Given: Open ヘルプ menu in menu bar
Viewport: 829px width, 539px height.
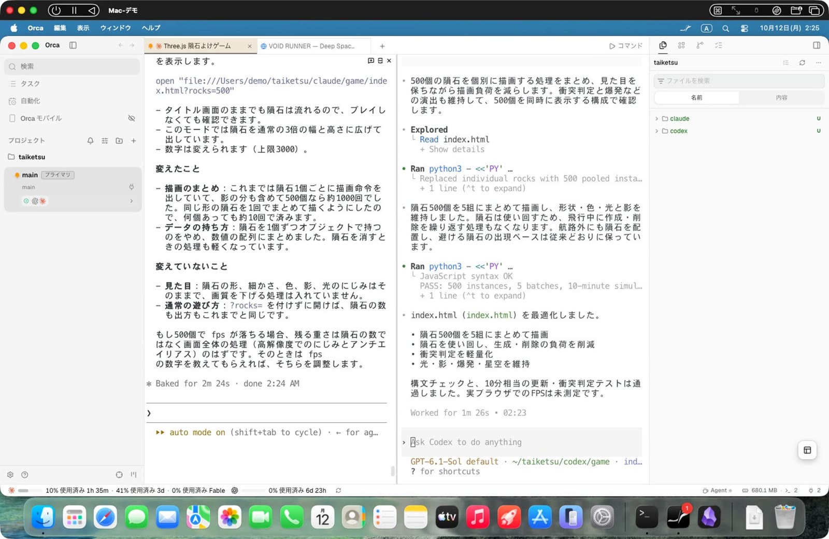Looking at the screenshot, I should pos(151,28).
